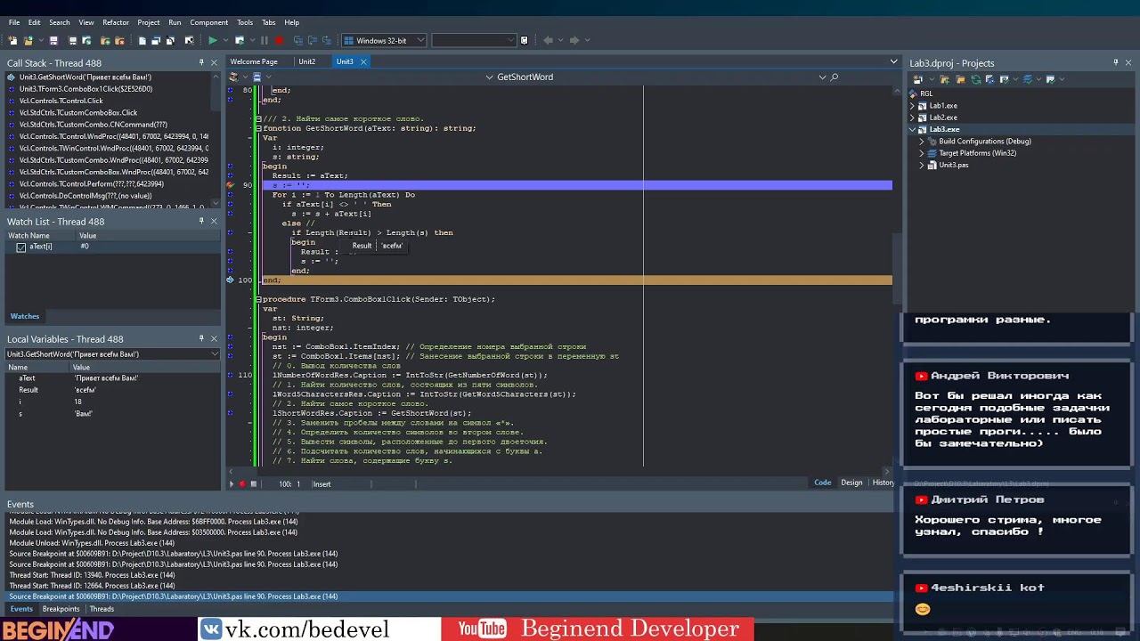This screenshot has height=641, width=1140.
Task: Click the play macro icon below editor
Action: (232, 484)
